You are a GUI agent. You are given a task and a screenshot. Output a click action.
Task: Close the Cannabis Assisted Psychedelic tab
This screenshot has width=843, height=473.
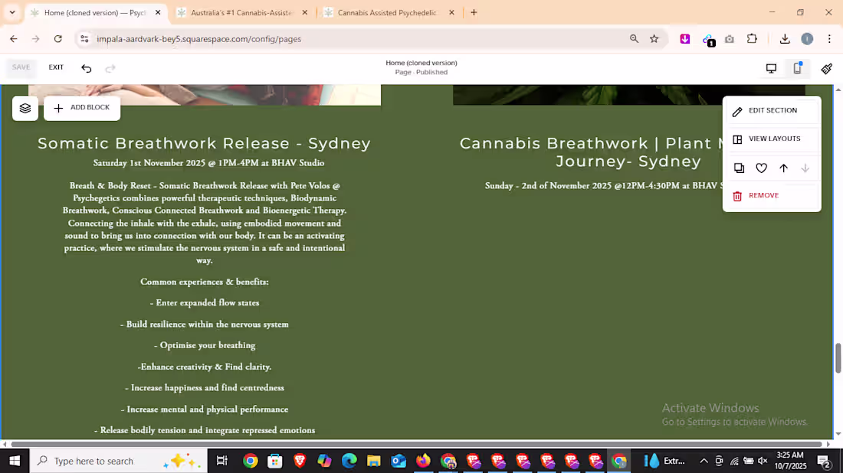pyautogui.click(x=451, y=12)
